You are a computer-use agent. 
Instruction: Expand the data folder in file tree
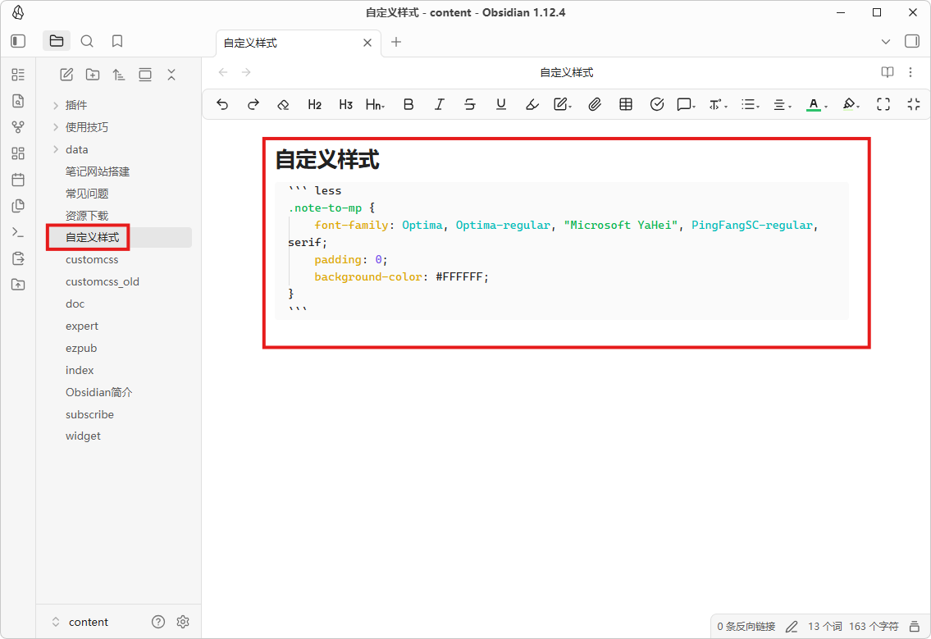click(56, 149)
